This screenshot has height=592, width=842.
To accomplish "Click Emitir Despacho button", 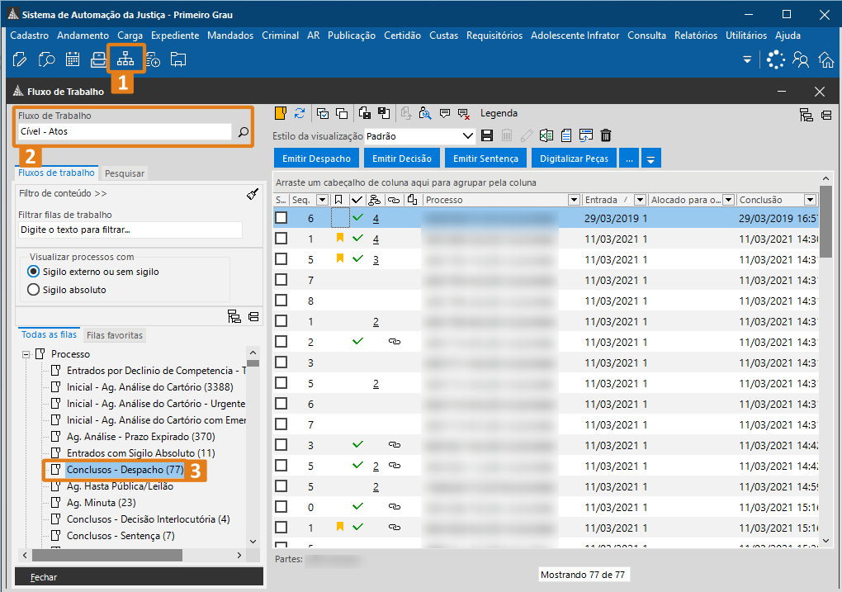I will point(317,159).
